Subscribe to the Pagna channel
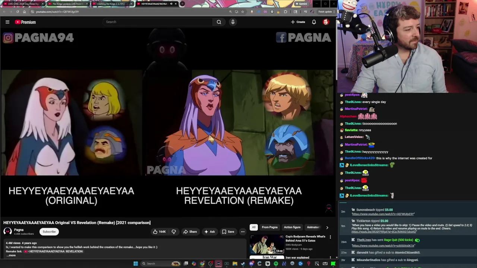 point(49,232)
